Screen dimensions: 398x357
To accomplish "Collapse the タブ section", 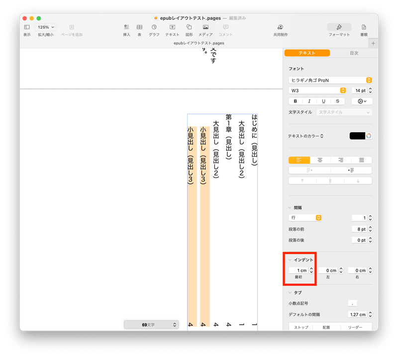I will [290, 292].
